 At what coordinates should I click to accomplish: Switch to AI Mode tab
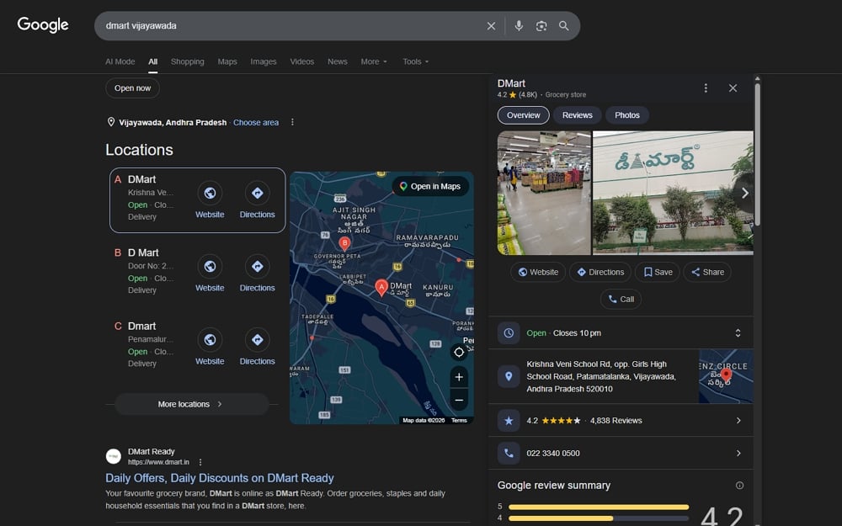pos(120,61)
